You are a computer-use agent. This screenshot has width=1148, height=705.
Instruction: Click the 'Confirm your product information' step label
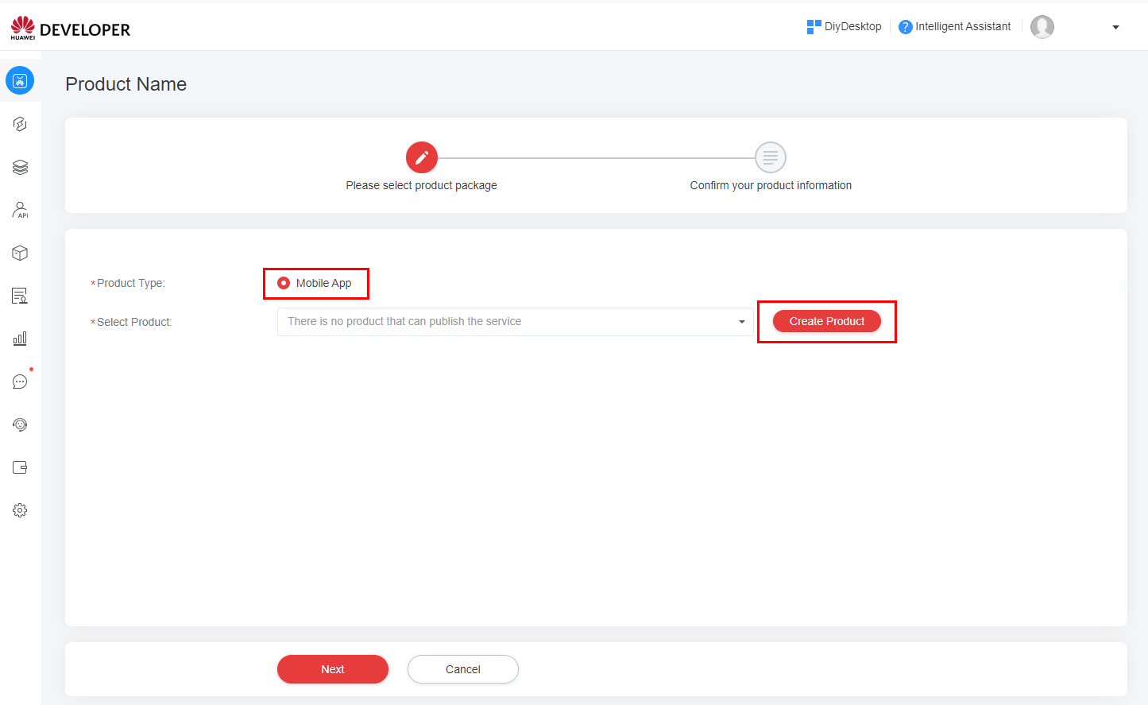[771, 185]
